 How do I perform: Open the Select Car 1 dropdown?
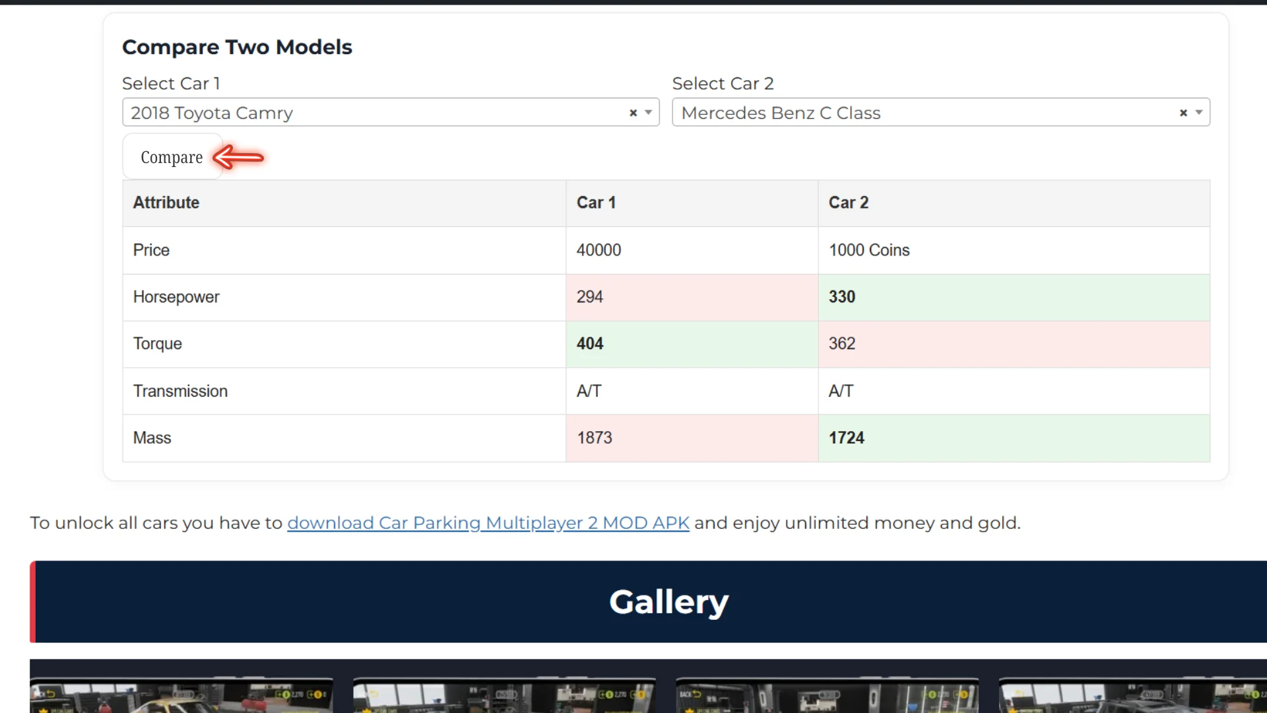click(649, 112)
